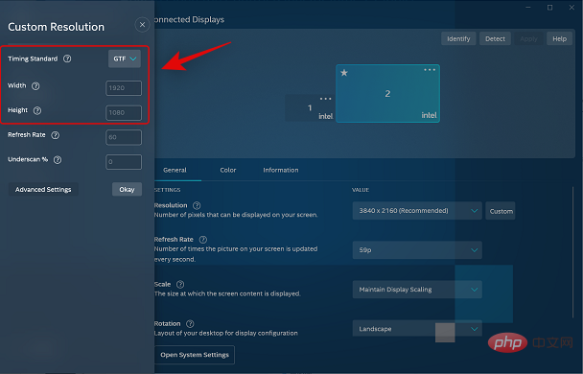Viewport: 583px width, 374px height.
Task: Show help for Refresh Rate in Custom Resolution
Action: pos(55,135)
